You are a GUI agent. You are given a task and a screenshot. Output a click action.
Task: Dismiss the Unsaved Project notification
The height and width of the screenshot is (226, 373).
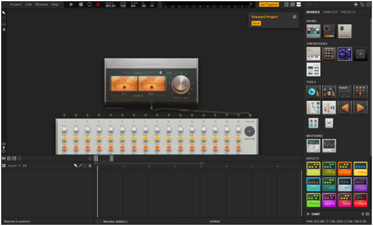(295, 17)
